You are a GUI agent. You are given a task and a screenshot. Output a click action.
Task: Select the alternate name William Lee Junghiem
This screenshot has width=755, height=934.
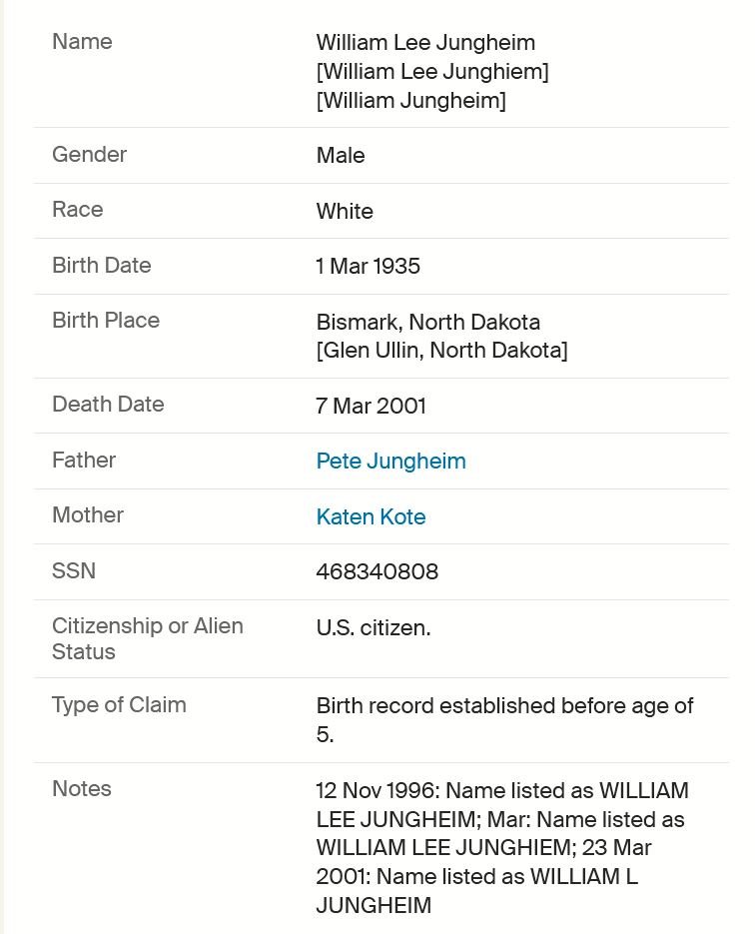pos(432,72)
